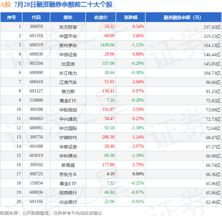This screenshot has height=216, width=222.
Task: Click change value 3.46%
Action: point(138,36)
